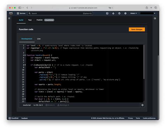
Task: Click the Warnings indicator in editor status bar
Action: [63, 105]
